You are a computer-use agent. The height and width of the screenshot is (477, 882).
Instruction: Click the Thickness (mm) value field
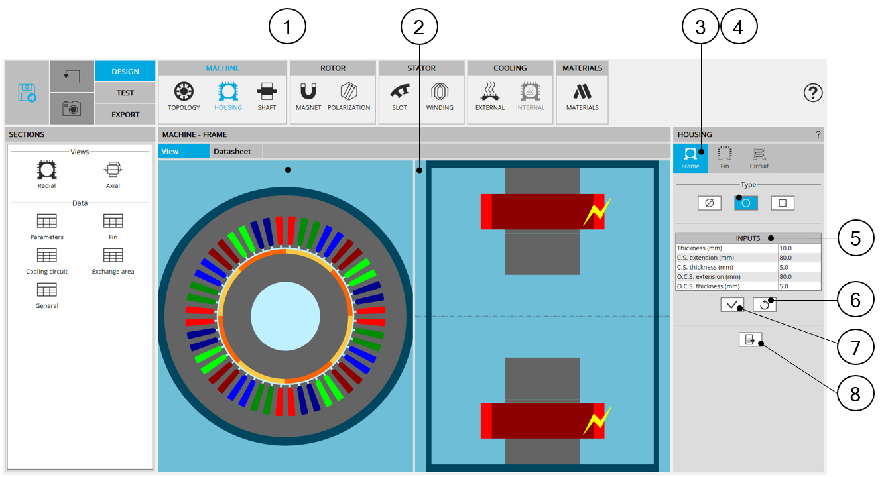(799, 248)
